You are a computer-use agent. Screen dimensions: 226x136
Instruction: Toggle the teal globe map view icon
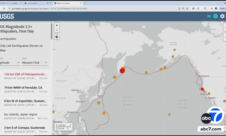216,16
